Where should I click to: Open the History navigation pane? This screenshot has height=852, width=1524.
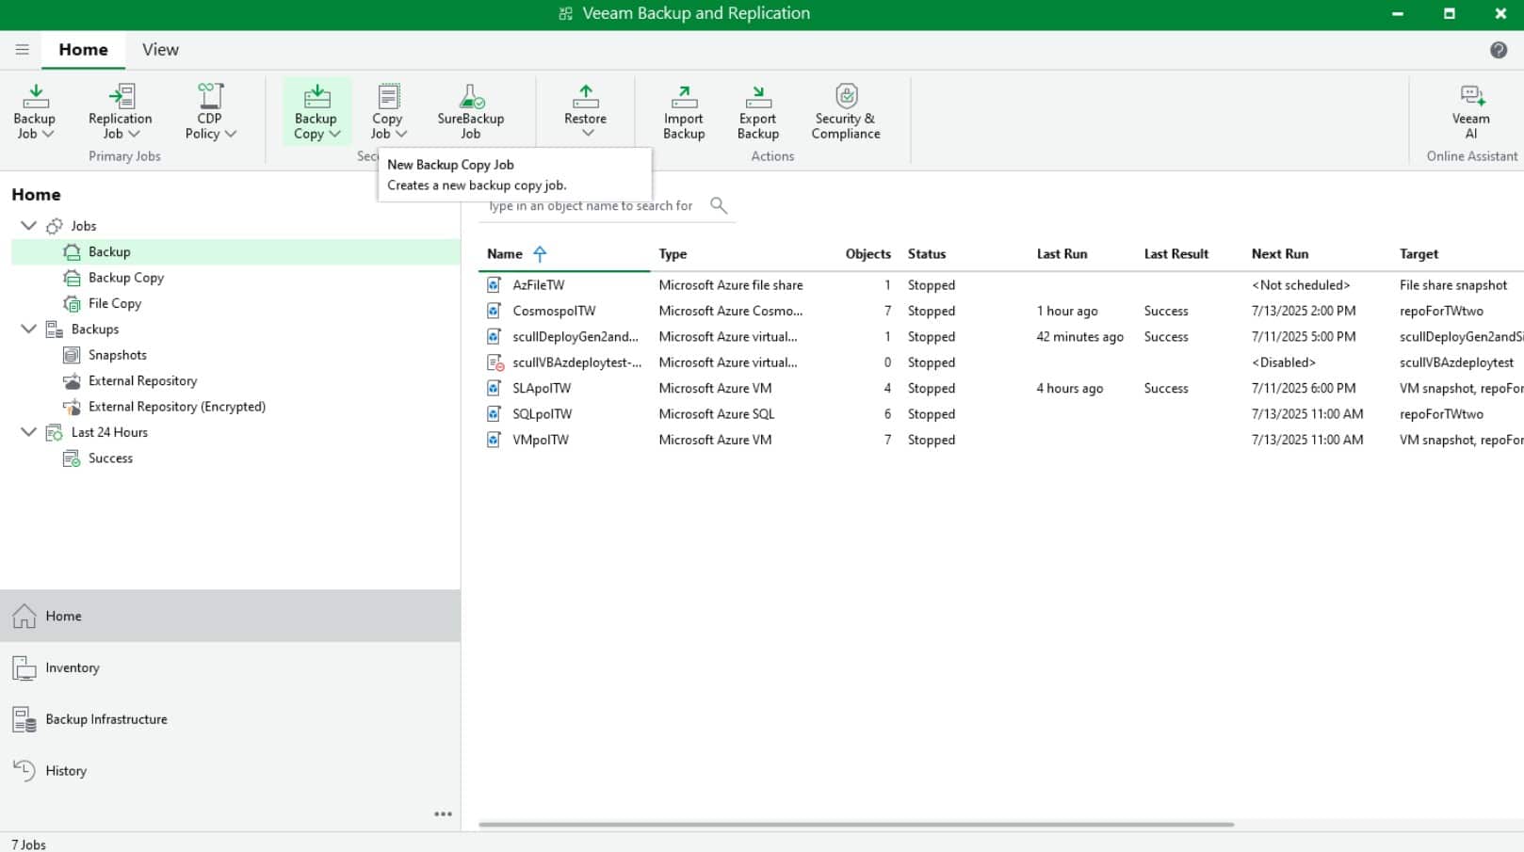230,770
